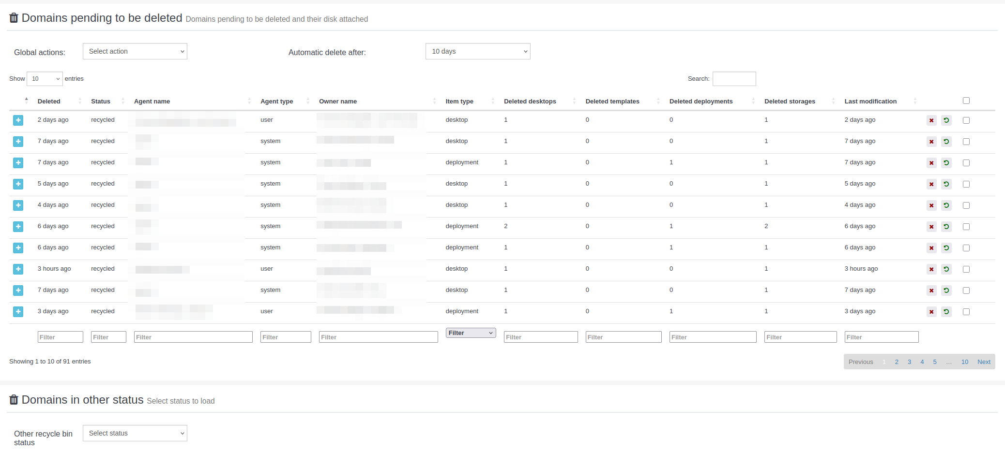Permanently delete the 5 days ago entry
This screenshot has height=451, width=1005.
coord(931,184)
